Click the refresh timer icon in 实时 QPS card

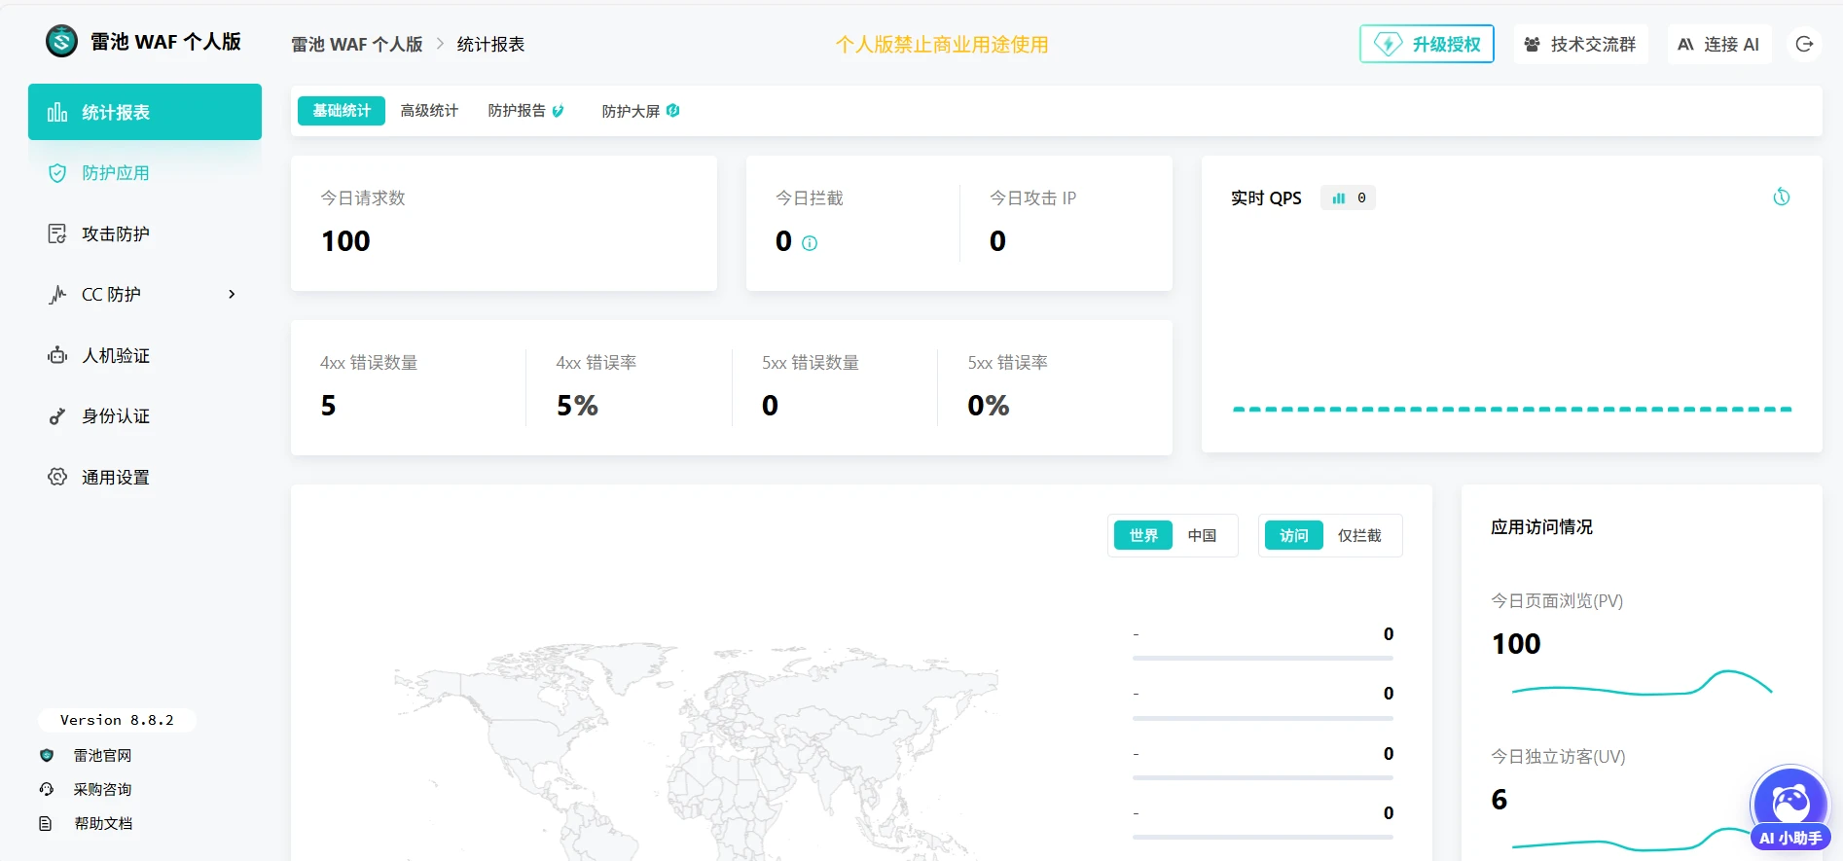pyautogui.click(x=1782, y=197)
